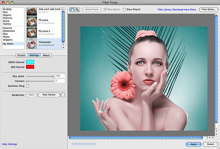Open the Randomizer options ellipsis button

pos(63,95)
